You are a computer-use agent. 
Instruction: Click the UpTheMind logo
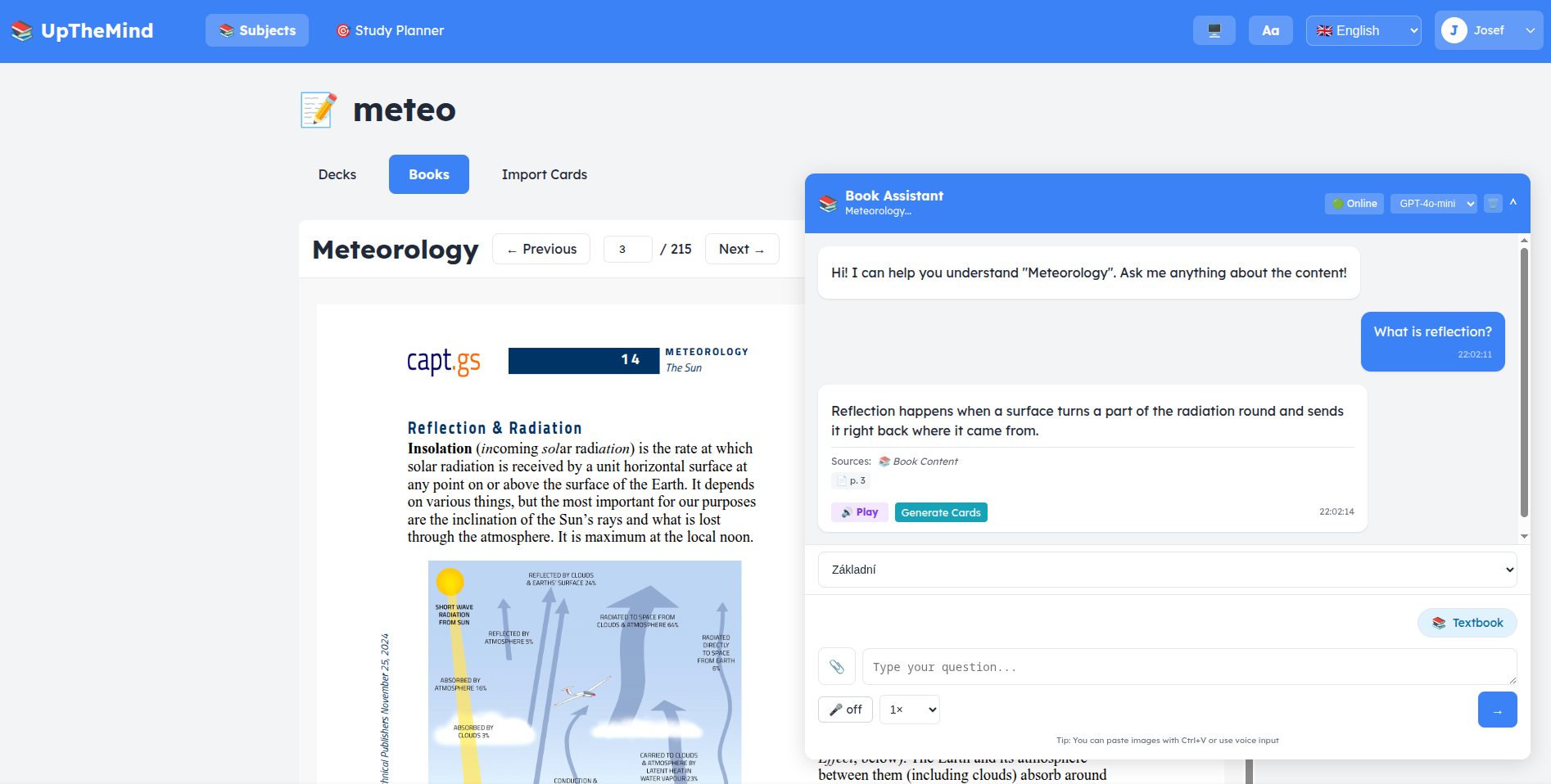(x=82, y=30)
